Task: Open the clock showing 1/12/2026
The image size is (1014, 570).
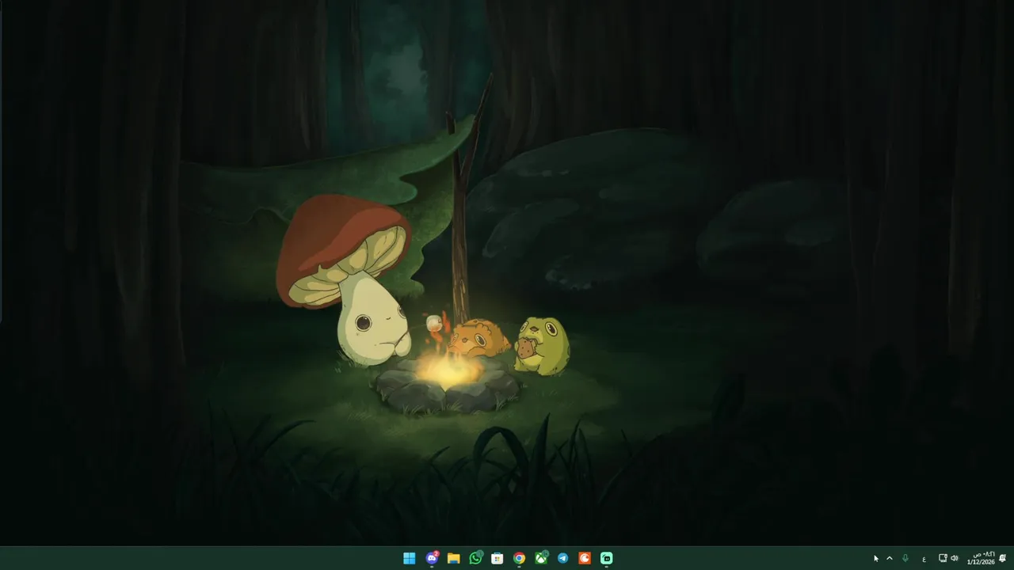Action: click(x=981, y=558)
